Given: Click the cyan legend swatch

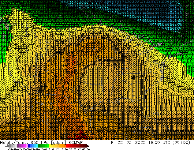Looking at the screenshot, I should pyautogui.click(x=37, y=146).
